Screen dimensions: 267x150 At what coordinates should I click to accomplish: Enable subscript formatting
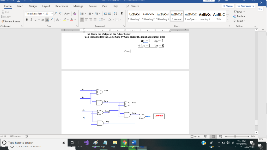[x=47, y=20]
